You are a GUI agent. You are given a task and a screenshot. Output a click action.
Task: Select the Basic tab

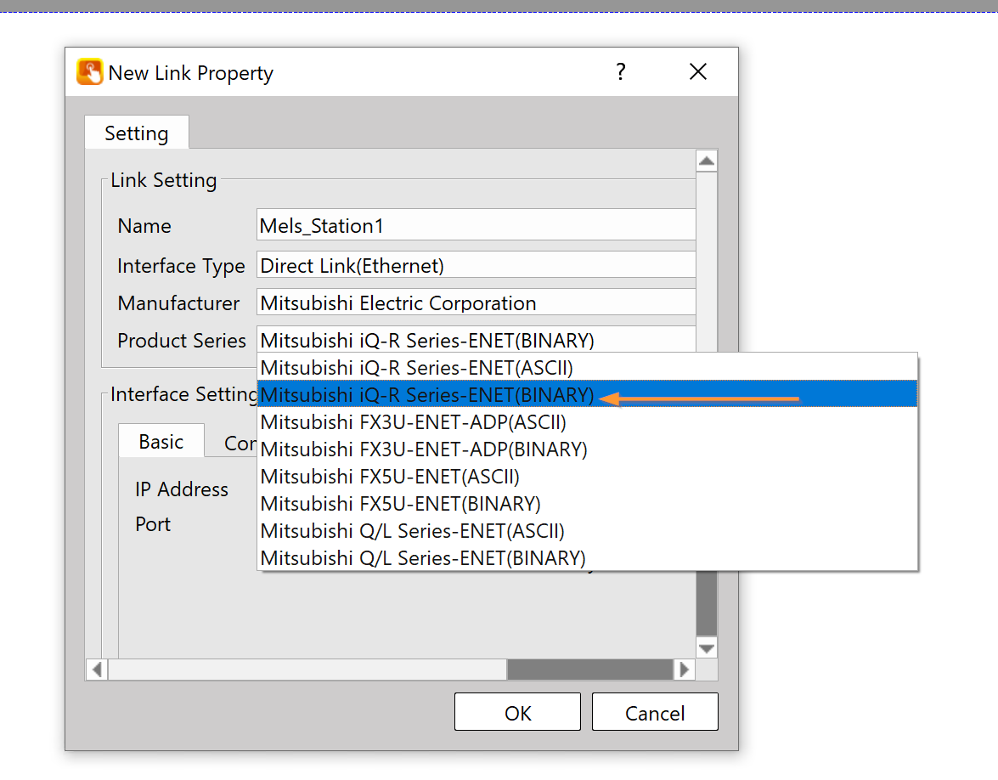161,442
